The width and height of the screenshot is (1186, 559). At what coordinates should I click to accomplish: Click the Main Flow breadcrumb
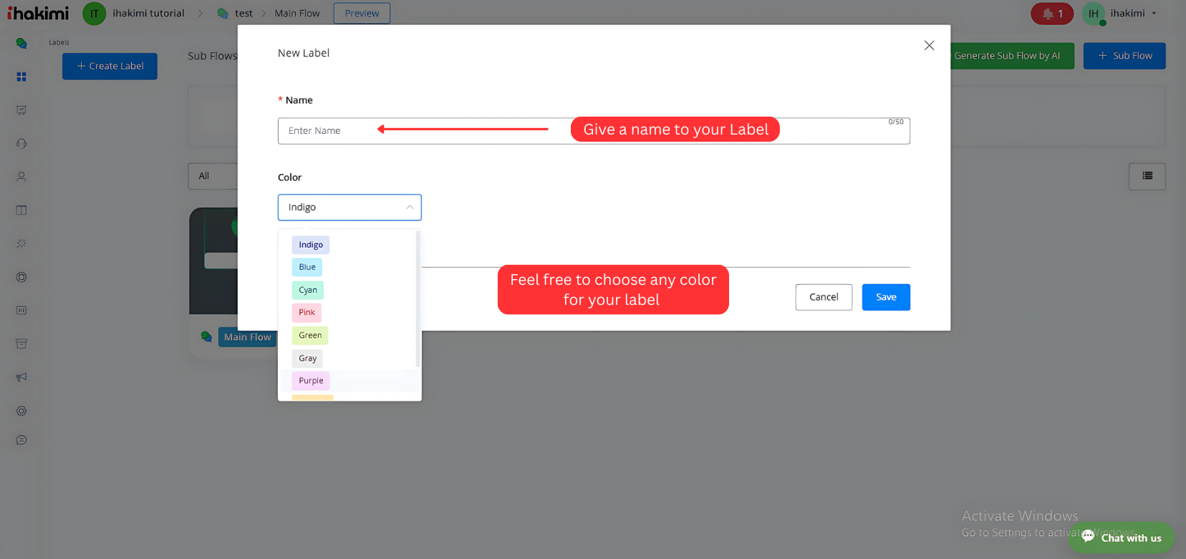point(296,14)
